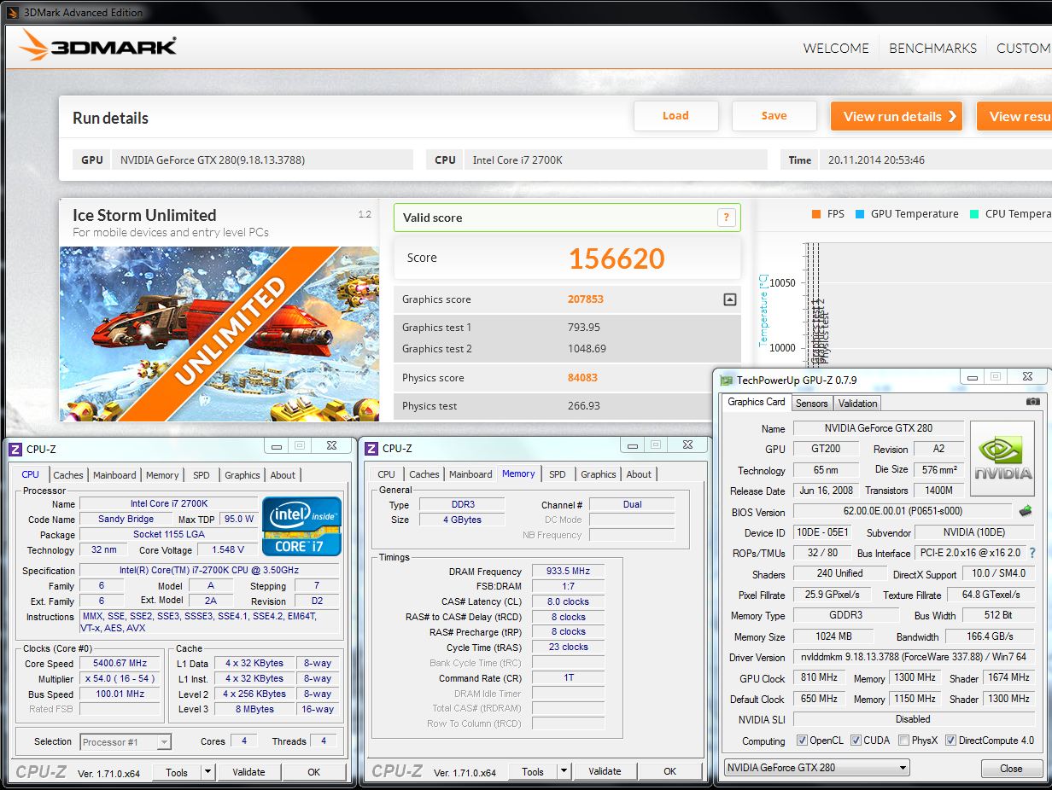Click the second CPU-Z window title icon

[371, 449]
